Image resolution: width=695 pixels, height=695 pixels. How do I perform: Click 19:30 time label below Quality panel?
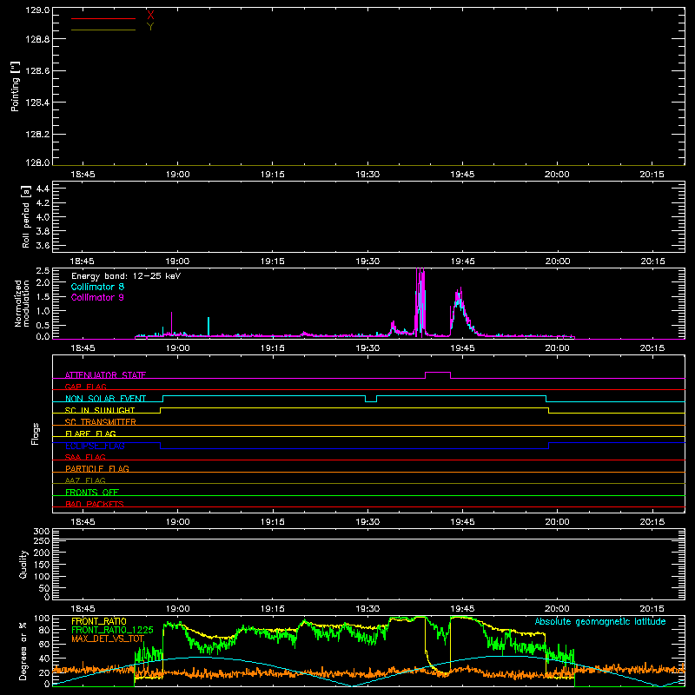367,609
